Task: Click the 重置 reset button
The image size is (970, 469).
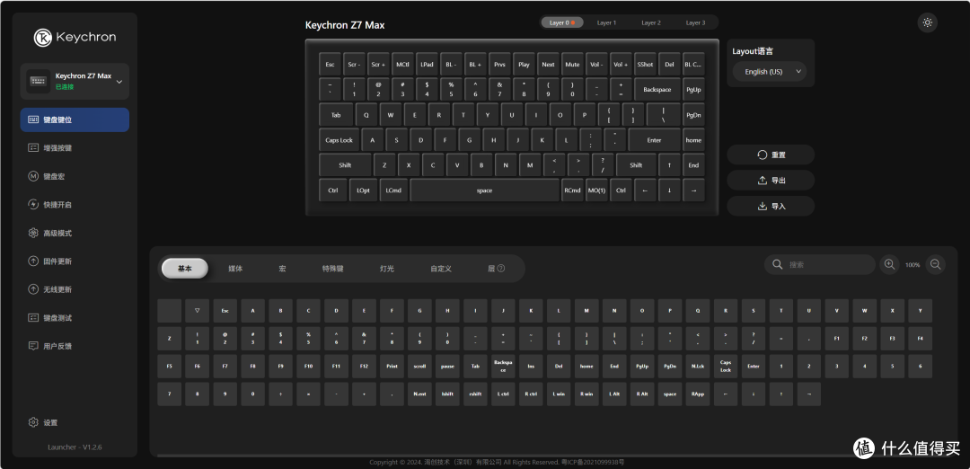Action: click(x=771, y=155)
